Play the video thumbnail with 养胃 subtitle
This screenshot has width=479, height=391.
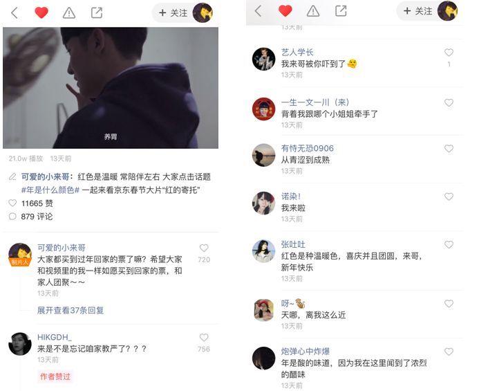pyautogui.click(x=111, y=88)
